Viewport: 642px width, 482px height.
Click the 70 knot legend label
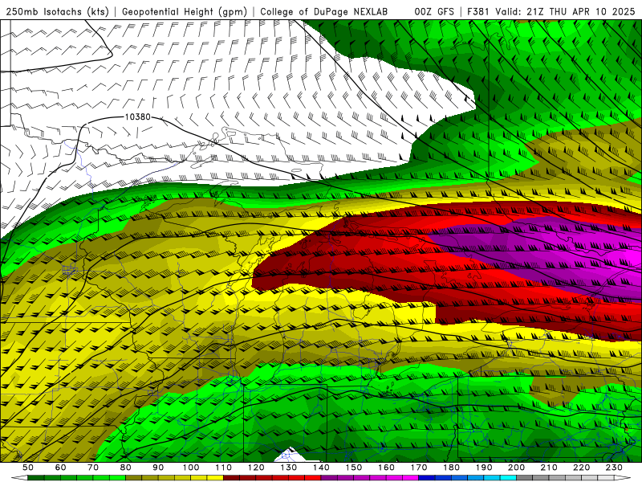pyautogui.click(x=93, y=468)
